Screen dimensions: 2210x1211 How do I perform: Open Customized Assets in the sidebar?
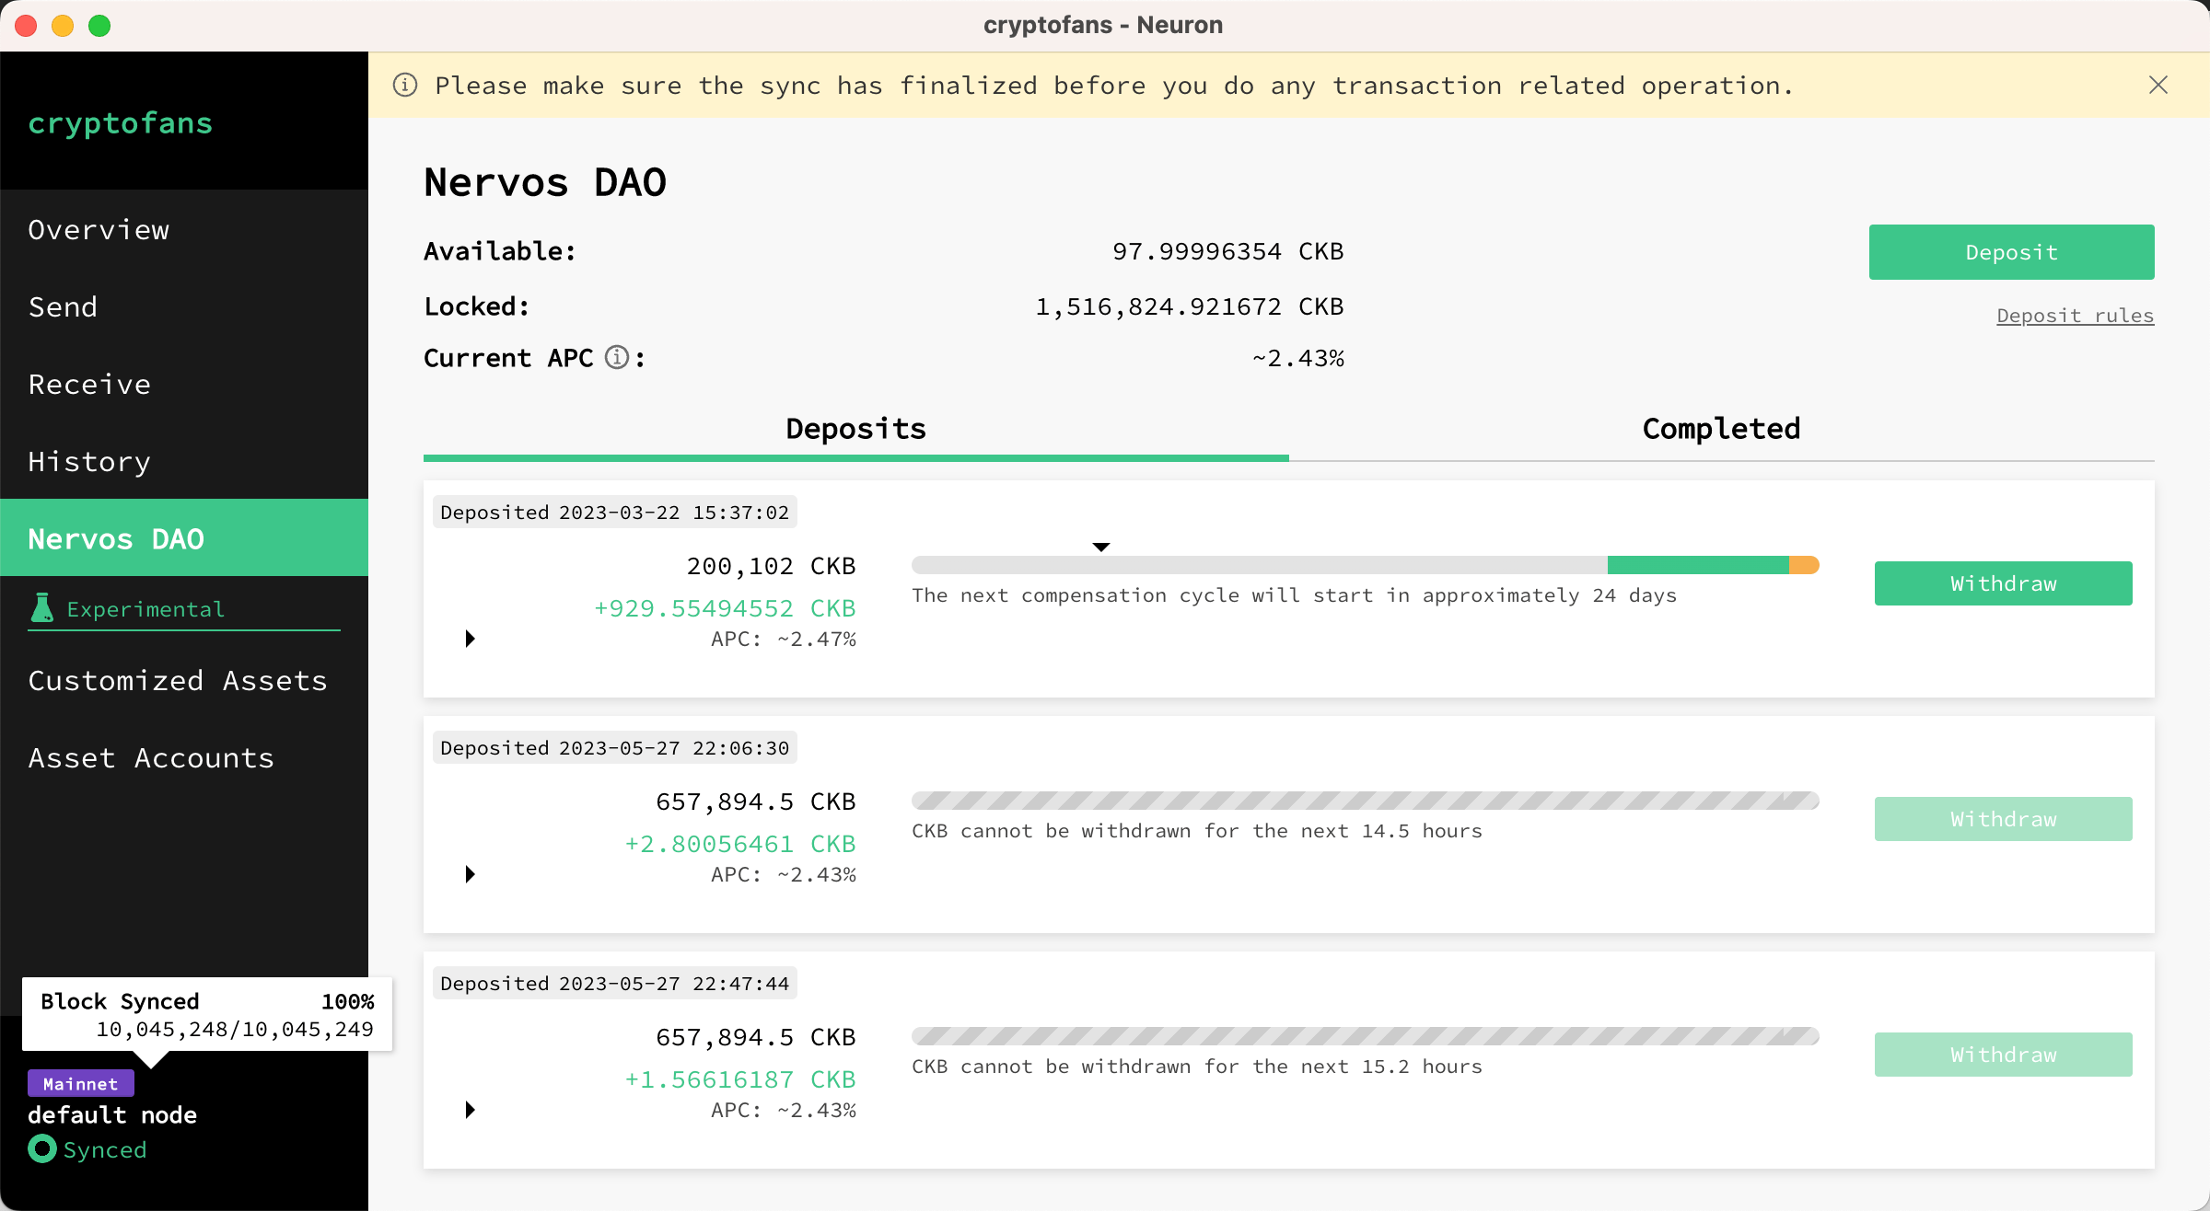(178, 680)
